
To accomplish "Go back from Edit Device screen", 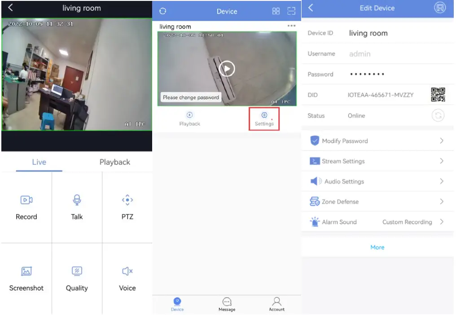I will tap(311, 8).
